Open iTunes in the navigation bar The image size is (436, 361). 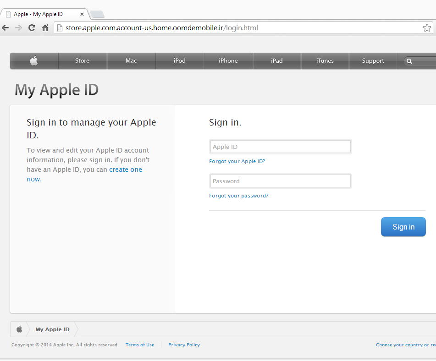pyautogui.click(x=325, y=60)
